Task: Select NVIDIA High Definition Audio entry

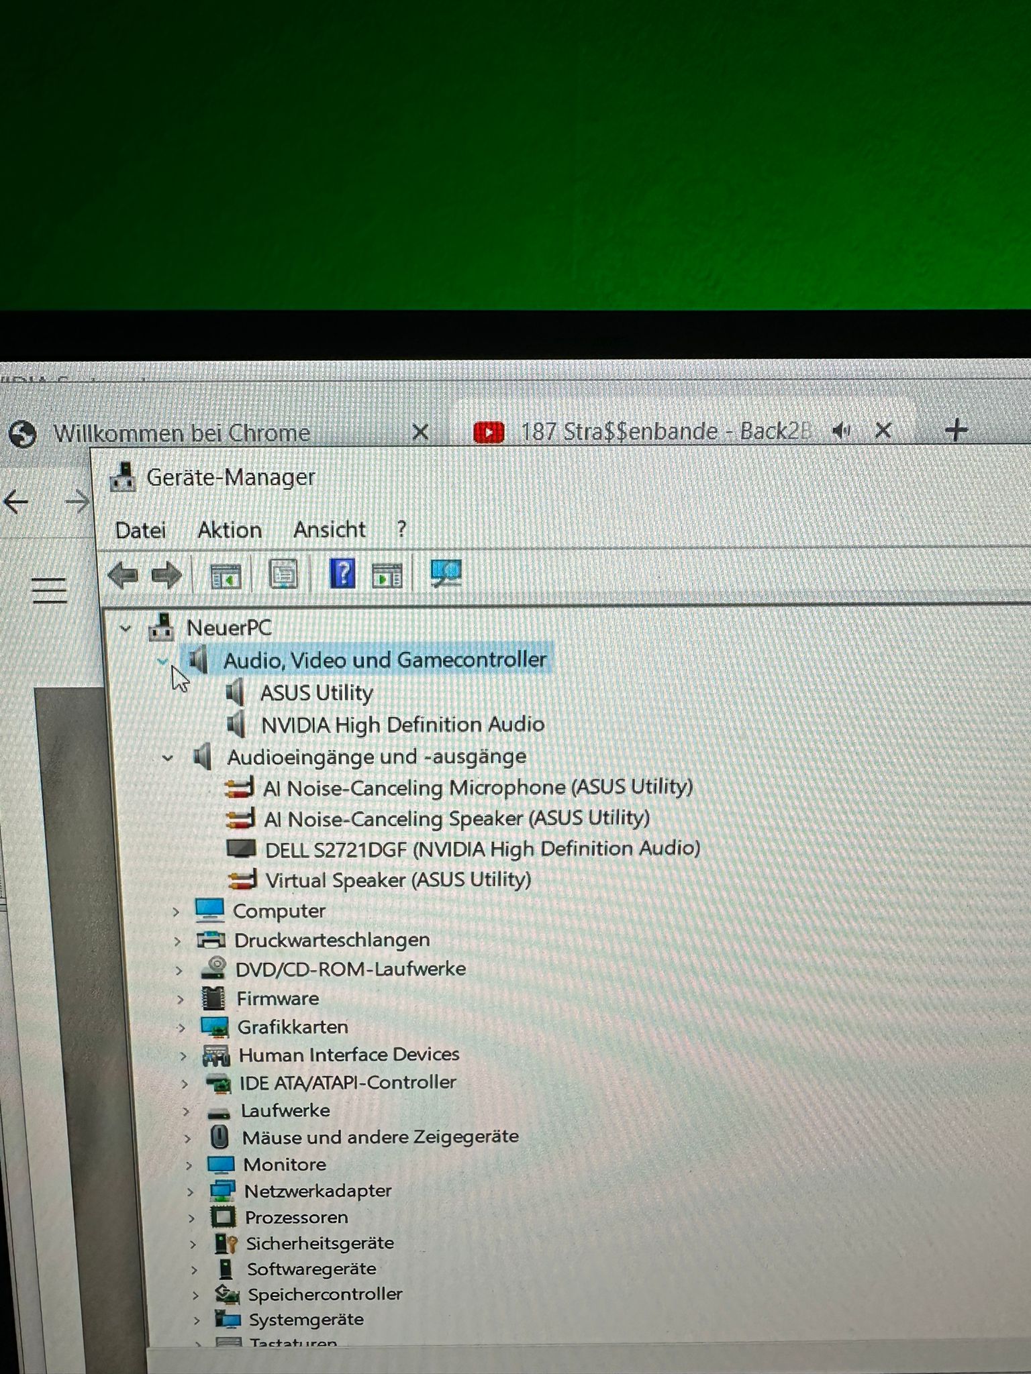Action: tap(402, 725)
